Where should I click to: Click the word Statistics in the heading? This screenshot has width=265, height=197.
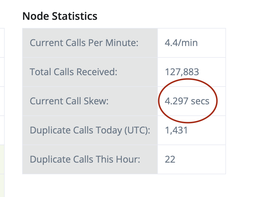(75, 16)
